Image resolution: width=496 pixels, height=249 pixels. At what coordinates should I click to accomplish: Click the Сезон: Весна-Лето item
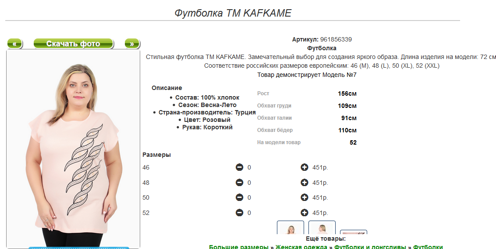pyautogui.click(x=207, y=105)
